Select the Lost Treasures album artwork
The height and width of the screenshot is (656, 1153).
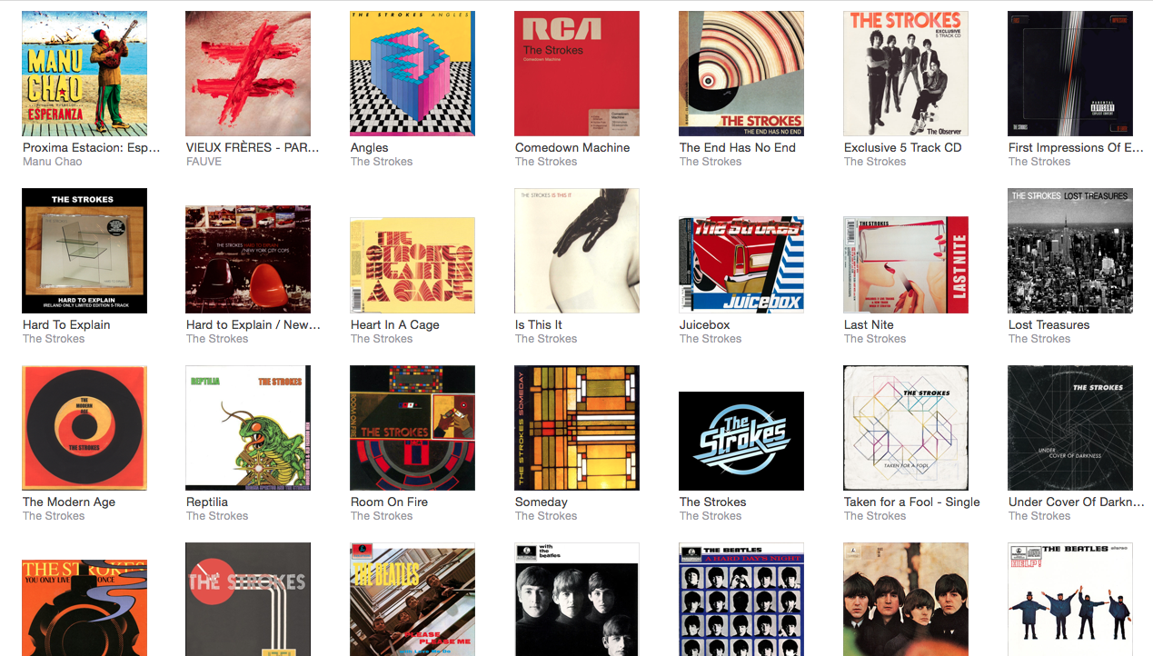[x=1070, y=251]
